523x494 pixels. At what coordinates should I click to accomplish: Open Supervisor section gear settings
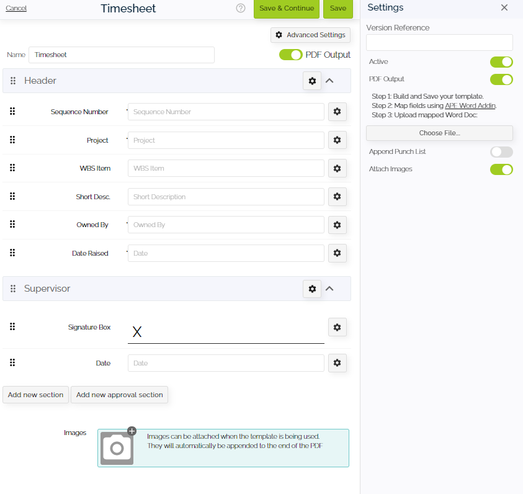click(x=312, y=289)
